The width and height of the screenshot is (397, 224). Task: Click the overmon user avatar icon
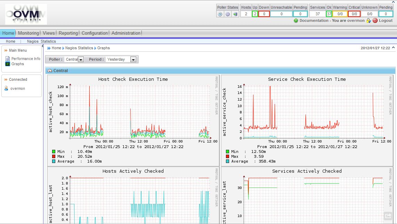tap(6, 88)
